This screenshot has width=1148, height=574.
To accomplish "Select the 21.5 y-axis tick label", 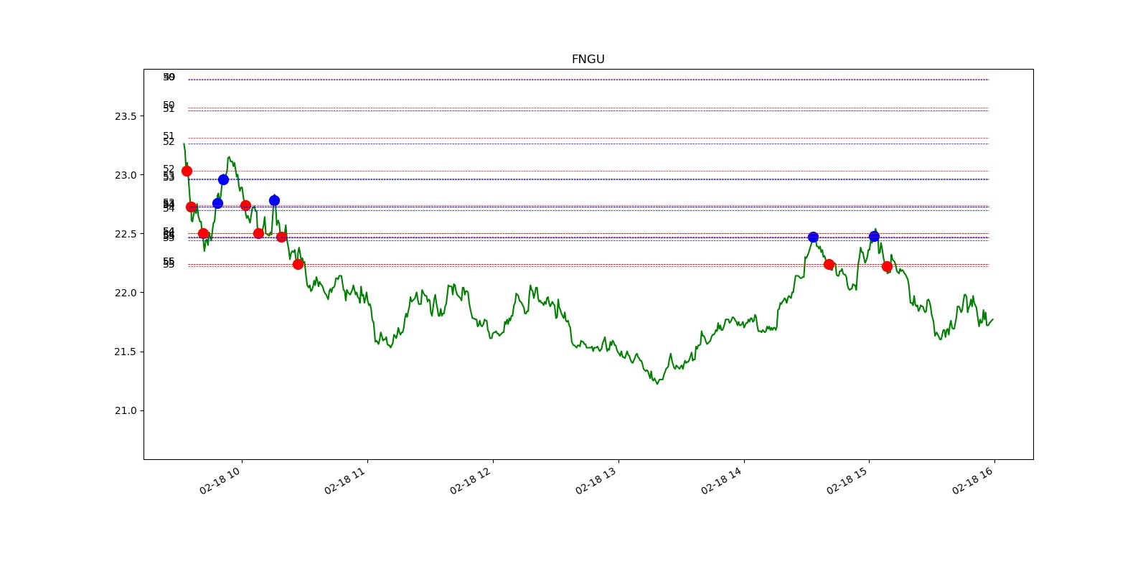I will (x=126, y=352).
